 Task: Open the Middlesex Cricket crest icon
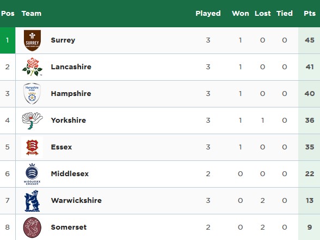pos(32,174)
